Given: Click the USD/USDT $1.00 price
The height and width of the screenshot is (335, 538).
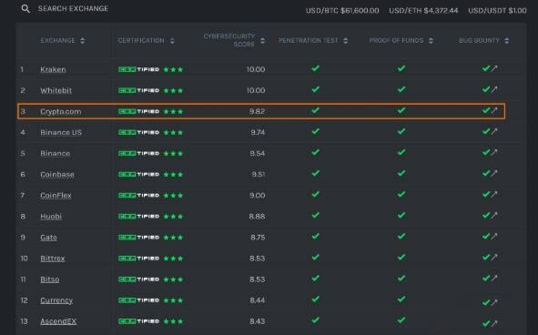Looking at the screenshot, I should [x=497, y=11].
